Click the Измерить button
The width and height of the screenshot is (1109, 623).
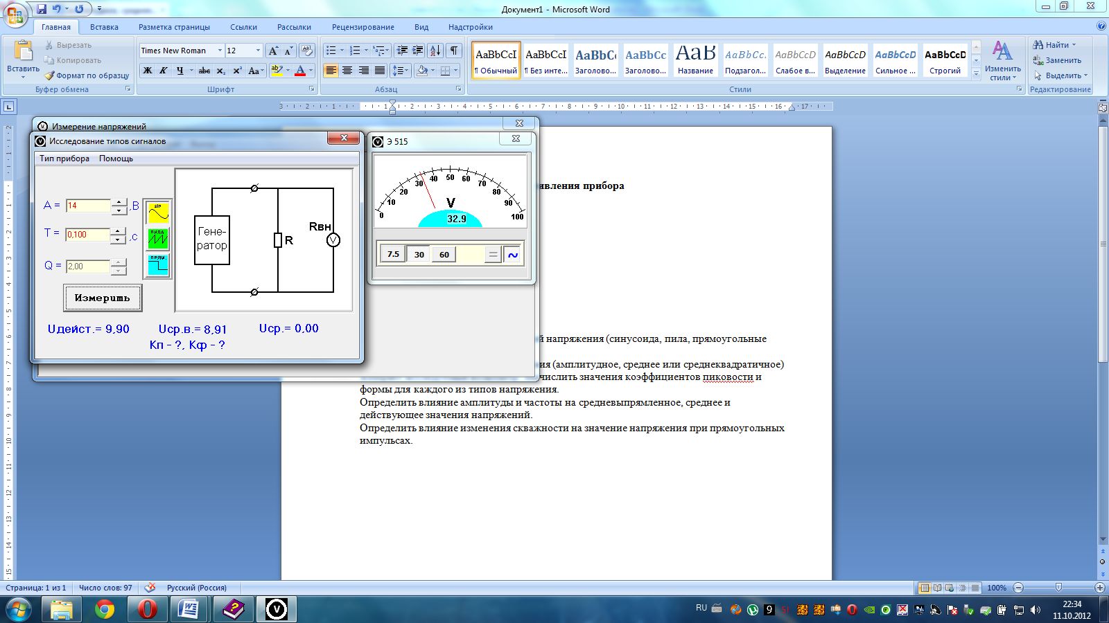point(103,298)
